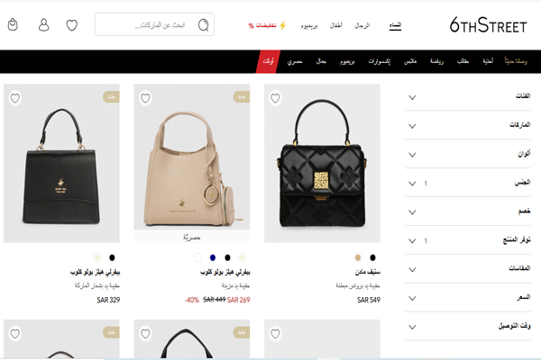Open the wishlist heart icon in header
Screen dimensions: 541x360
(x=72, y=25)
